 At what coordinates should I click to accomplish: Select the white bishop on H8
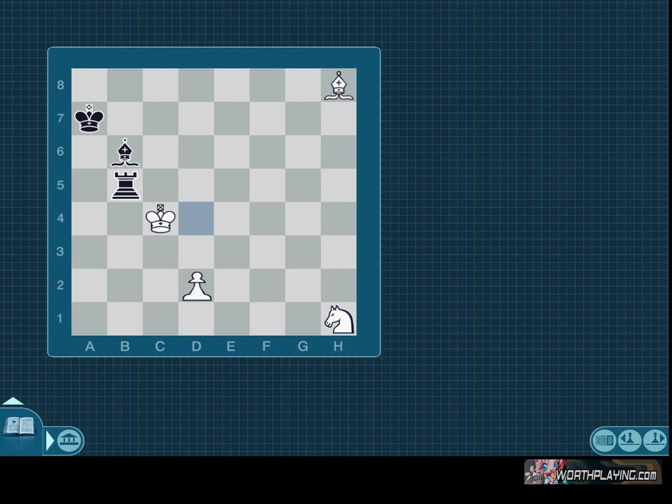tap(339, 85)
